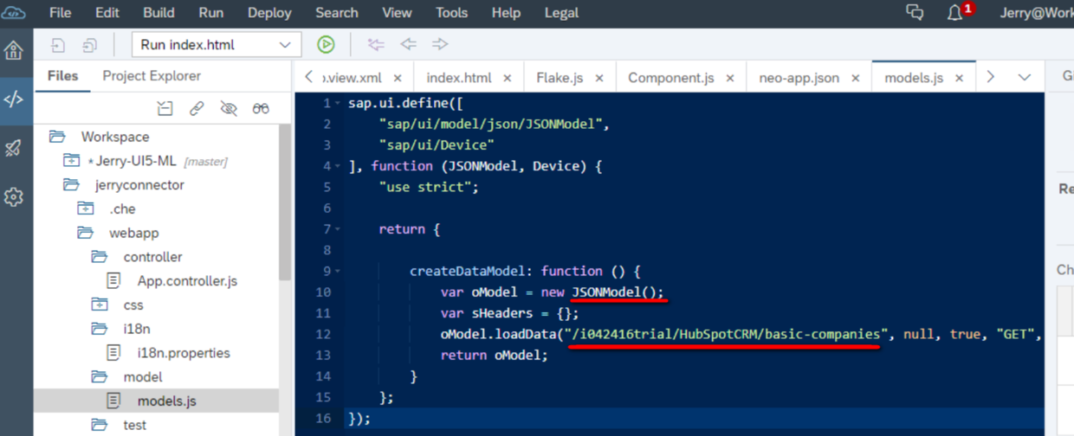Screen dimensions: 1074x436
Task: Open the rocket Deploy perspective icon
Action: [14, 148]
